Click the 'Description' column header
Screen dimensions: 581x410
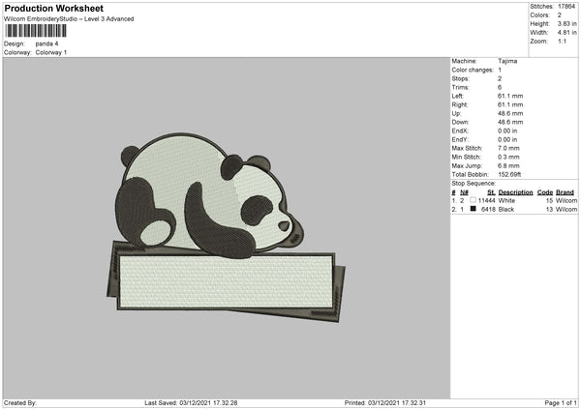pos(515,192)
